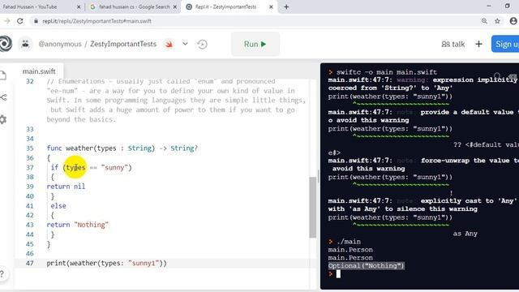
Task: Click Optional("Nothing") console output
Action: pyautogui.click(x=366, y=265)
